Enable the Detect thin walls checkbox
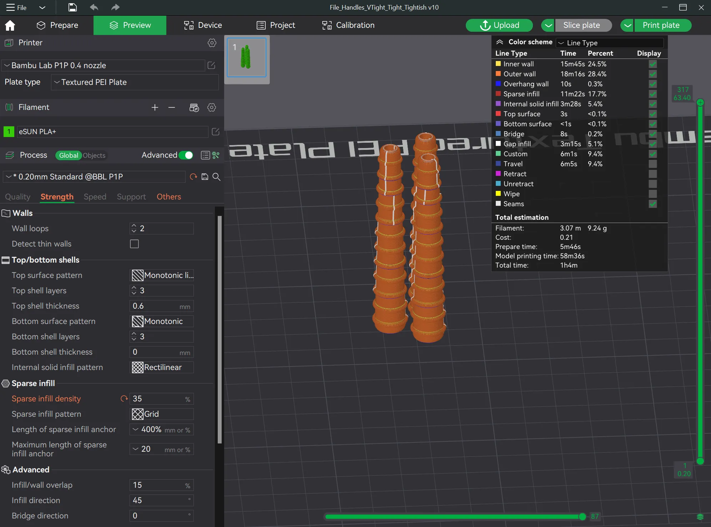The height and width of the screenshot is (527, 711). coord(134,244)
